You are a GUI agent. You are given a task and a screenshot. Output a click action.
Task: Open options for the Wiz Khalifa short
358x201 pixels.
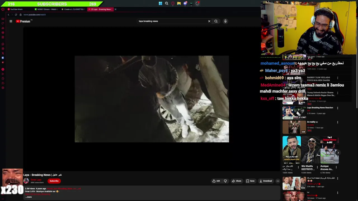point(317,167)
